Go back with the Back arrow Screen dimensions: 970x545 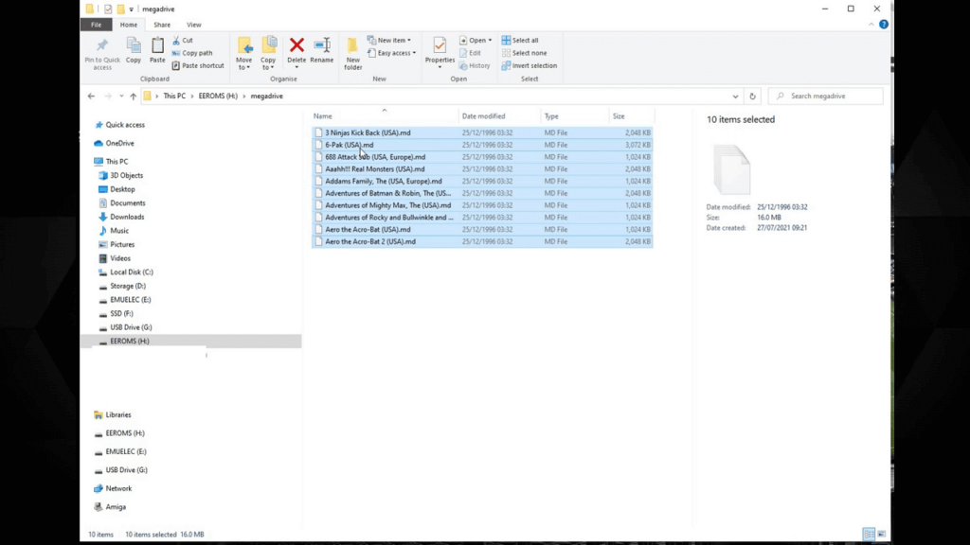91,97
